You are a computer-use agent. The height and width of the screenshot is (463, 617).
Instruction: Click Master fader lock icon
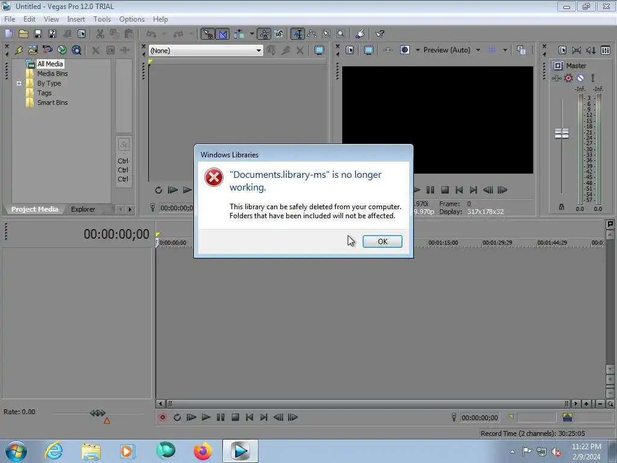(562, 207)
